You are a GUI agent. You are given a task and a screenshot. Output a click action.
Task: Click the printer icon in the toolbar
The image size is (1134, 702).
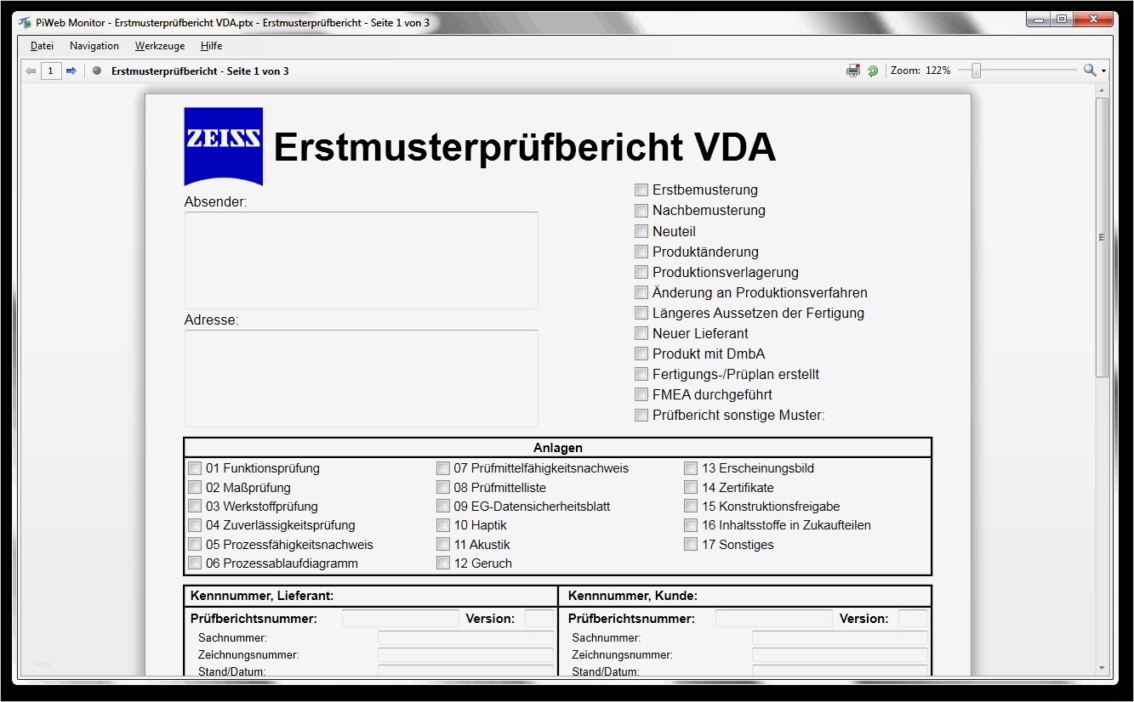853,71
